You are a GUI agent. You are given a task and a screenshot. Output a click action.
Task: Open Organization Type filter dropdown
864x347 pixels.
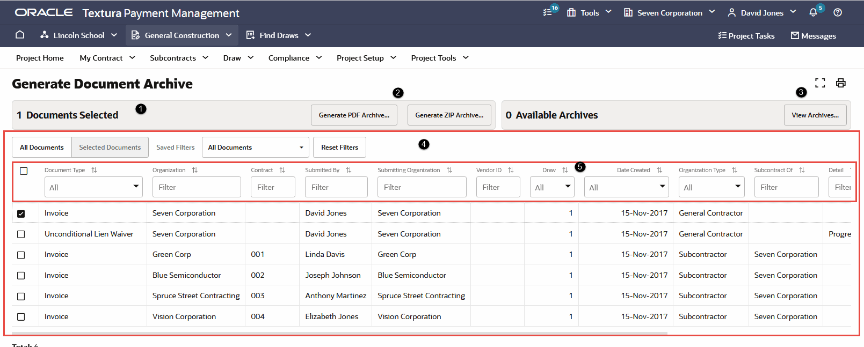(711, 187)
